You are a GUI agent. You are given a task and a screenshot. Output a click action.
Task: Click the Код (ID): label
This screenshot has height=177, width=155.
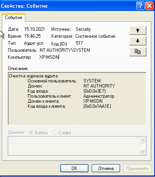click(59, 44)
